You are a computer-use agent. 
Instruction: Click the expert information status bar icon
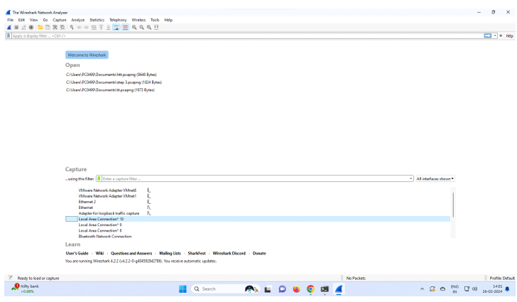coord(10,278)
